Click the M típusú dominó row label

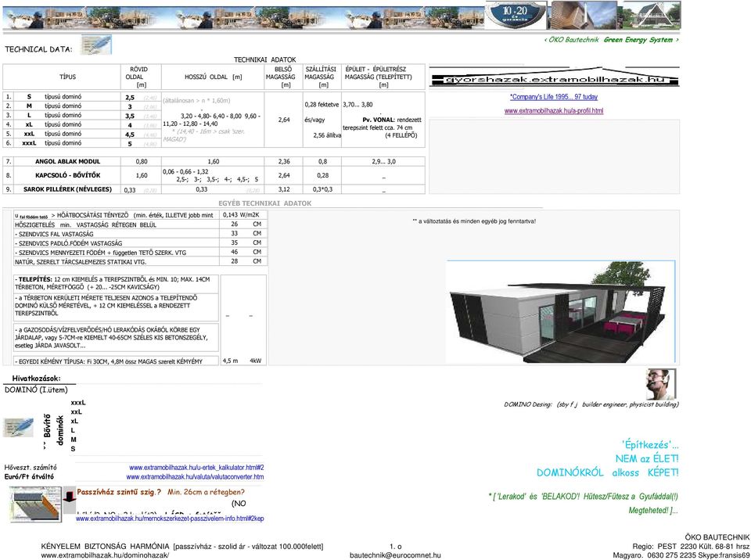pyautogui.click(x=54, y=106)
